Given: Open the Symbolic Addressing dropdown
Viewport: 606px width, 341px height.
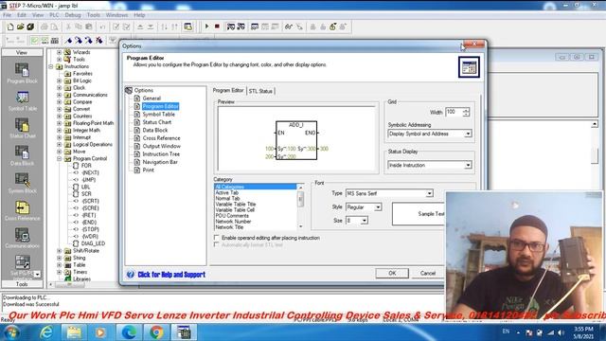Looking at the screenshot, I should (468, 134).
